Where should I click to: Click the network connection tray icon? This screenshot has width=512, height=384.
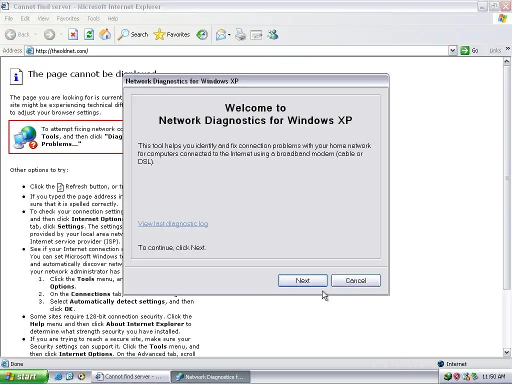(x=465, y=377)
